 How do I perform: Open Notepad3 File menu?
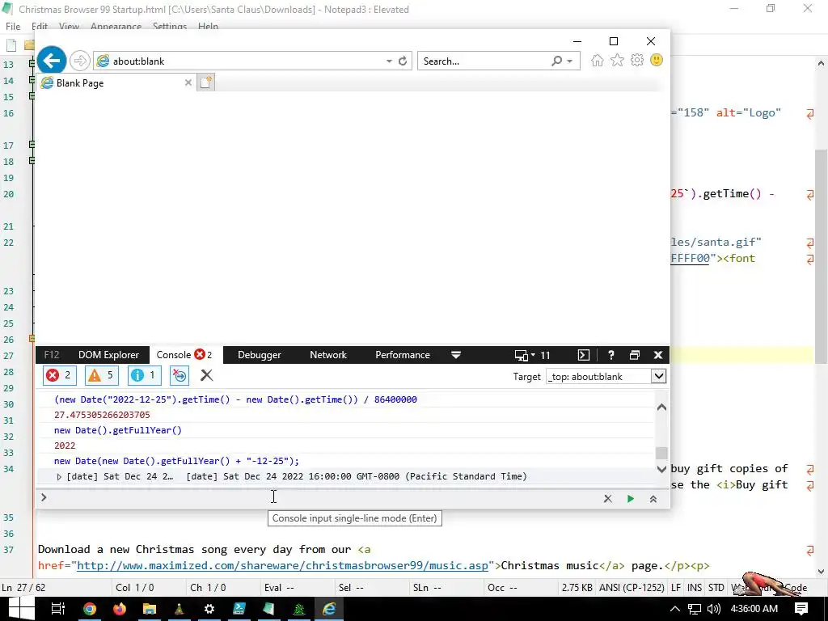pyautogui.click(x=13, y=26)
